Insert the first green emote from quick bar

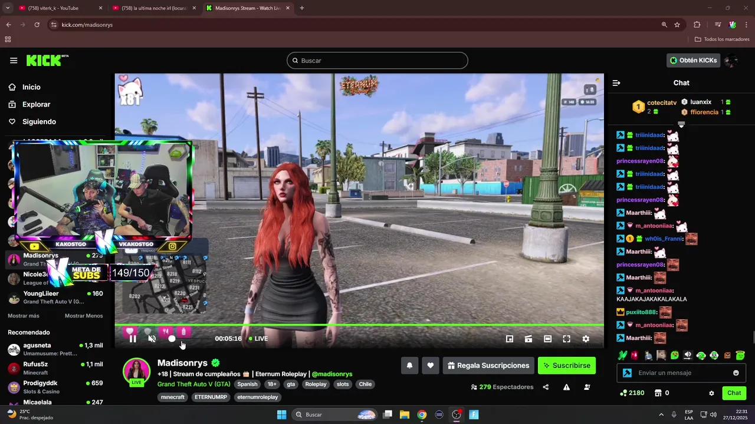tap(622, 356)
